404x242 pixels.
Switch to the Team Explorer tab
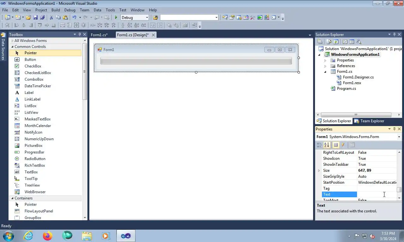[x=369, y=121]
